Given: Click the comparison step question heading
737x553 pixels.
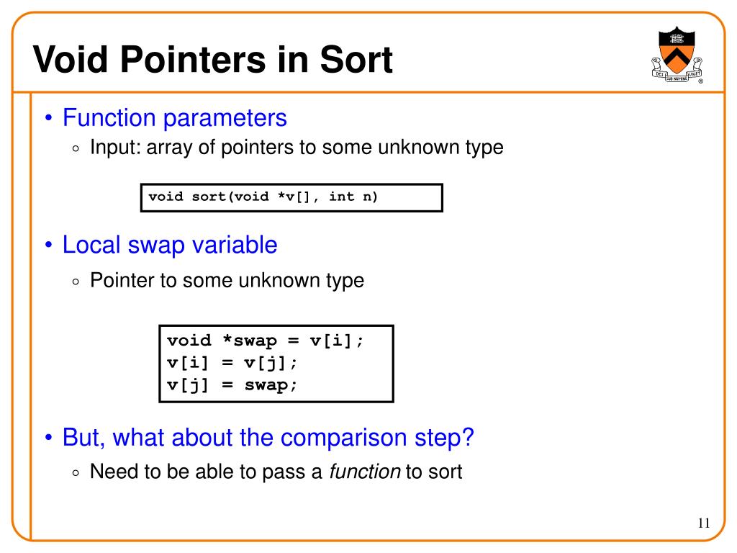Looking at the screenshot, I should pyautogui.click(x=268, y=438).
